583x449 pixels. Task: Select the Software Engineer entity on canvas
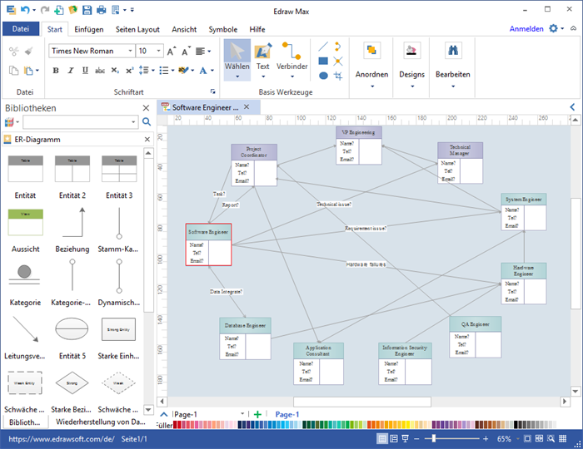coord(208,244)
